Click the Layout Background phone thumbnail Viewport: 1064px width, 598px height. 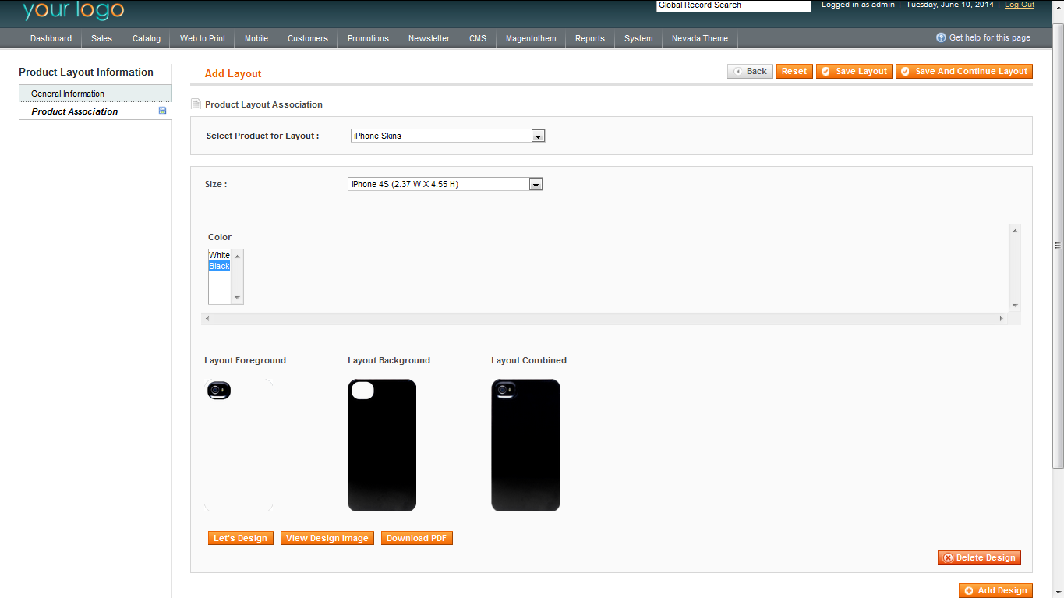click(382, 445)
